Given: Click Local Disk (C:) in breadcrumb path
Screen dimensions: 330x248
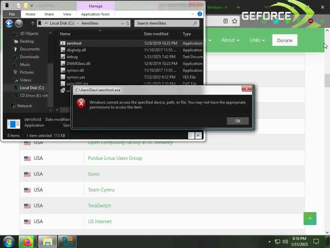Looking at the screenshot, I should (62, 23).
